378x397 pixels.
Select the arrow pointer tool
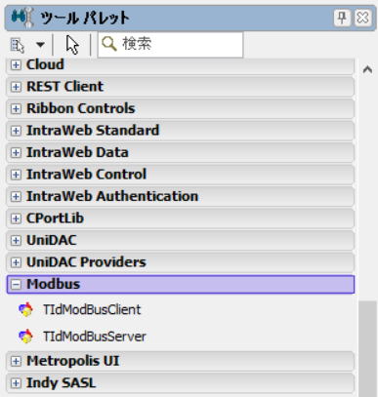(72, 45)
